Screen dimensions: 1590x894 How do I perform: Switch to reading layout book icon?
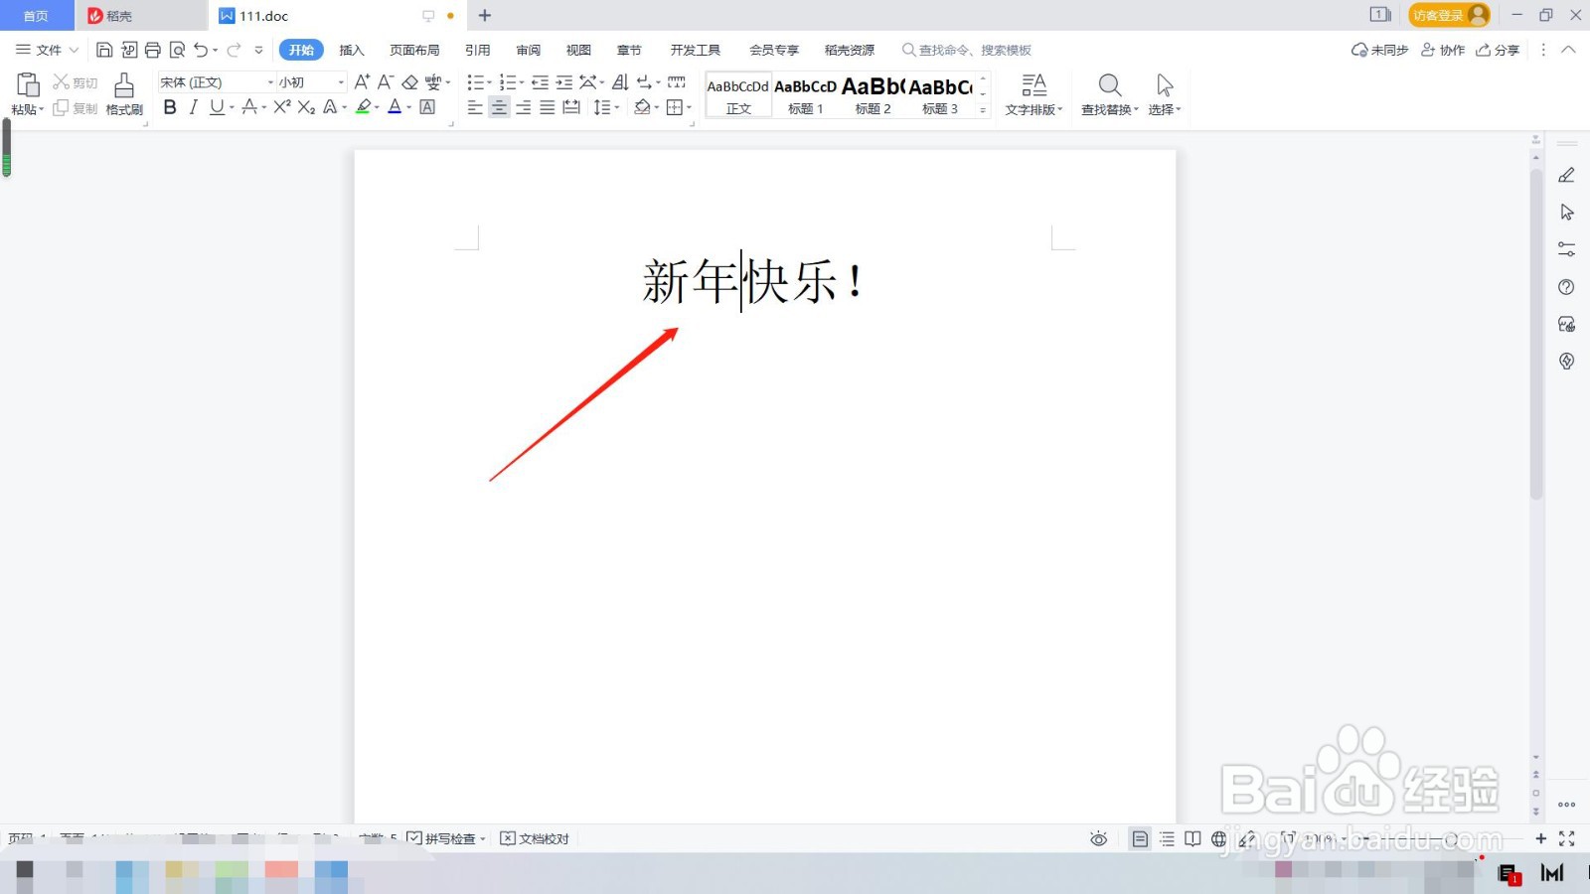tap(1192, 839)
